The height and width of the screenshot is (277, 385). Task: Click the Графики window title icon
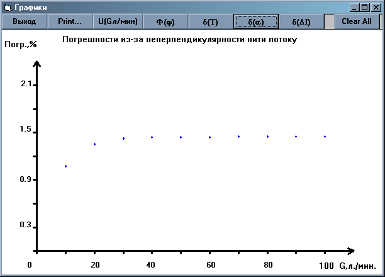(8, 8)
